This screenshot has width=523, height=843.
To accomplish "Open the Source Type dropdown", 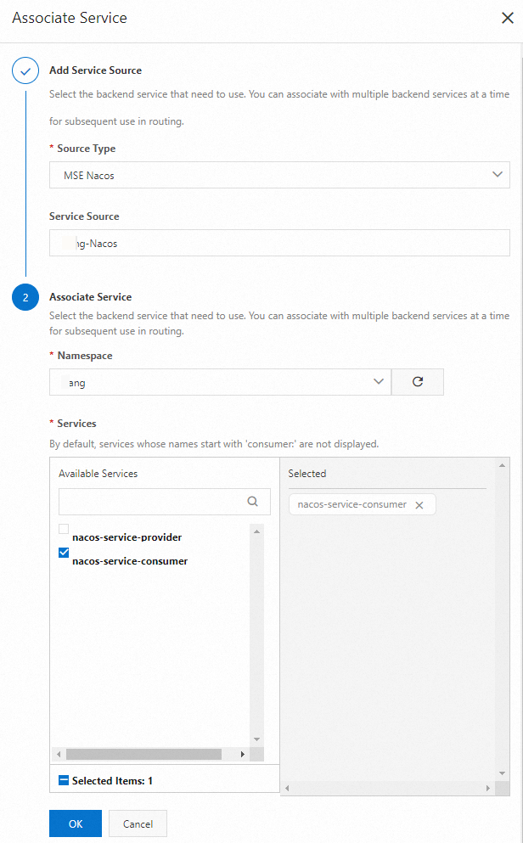I will click(x=279, y=175).
